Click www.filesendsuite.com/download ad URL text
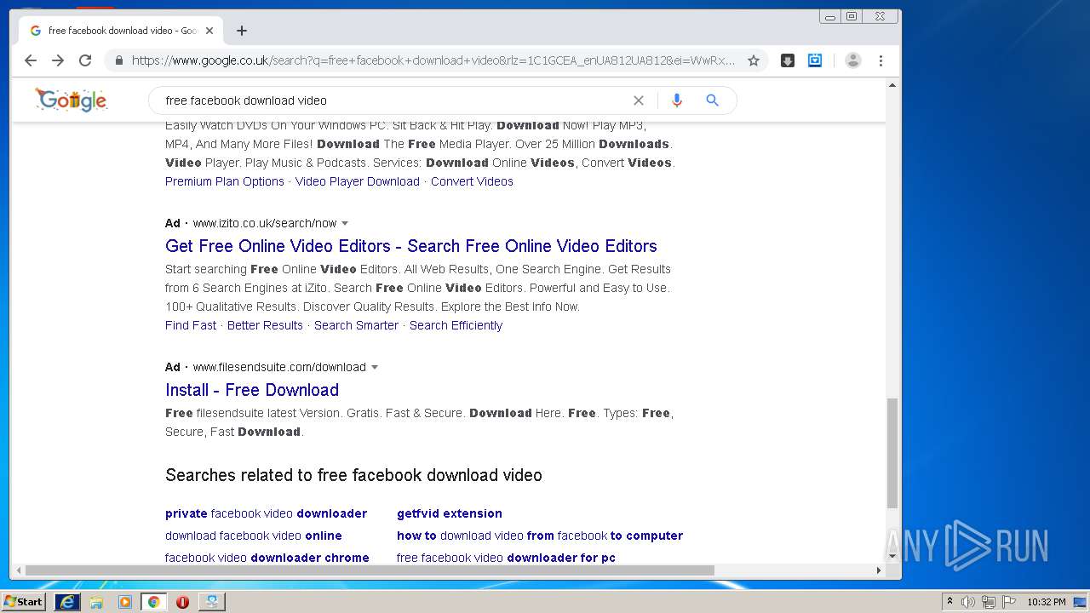This screenshot has height=613, width=1090. click(279, 367)
